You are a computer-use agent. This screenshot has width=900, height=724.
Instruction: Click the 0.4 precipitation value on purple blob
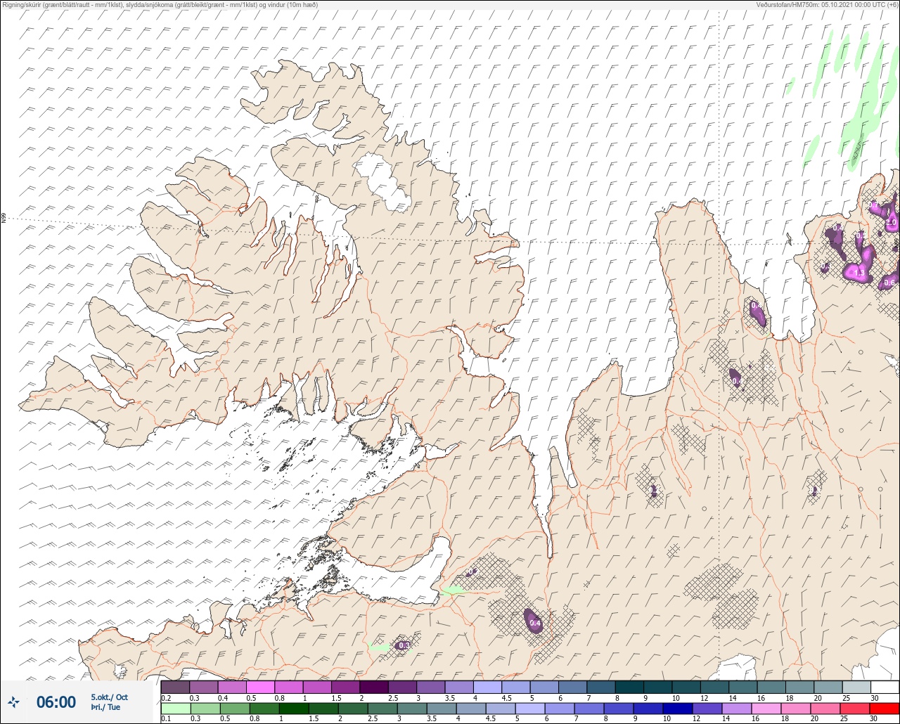click(535, 623)
